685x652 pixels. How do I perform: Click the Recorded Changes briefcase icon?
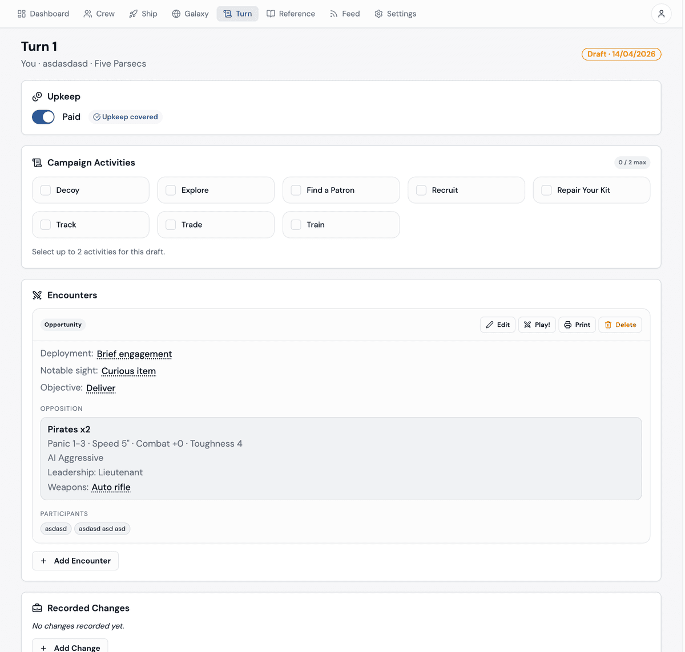37,608
